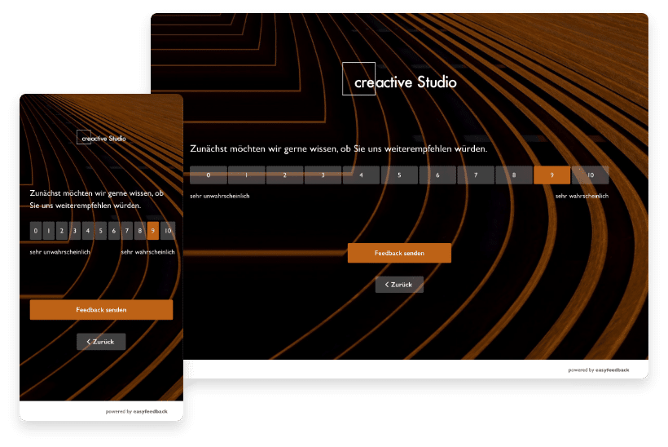The width and height of the screenshot is (668, 447).
Task: Choose rating 5 in the desktop survey scale
Action: coord(399,175)
